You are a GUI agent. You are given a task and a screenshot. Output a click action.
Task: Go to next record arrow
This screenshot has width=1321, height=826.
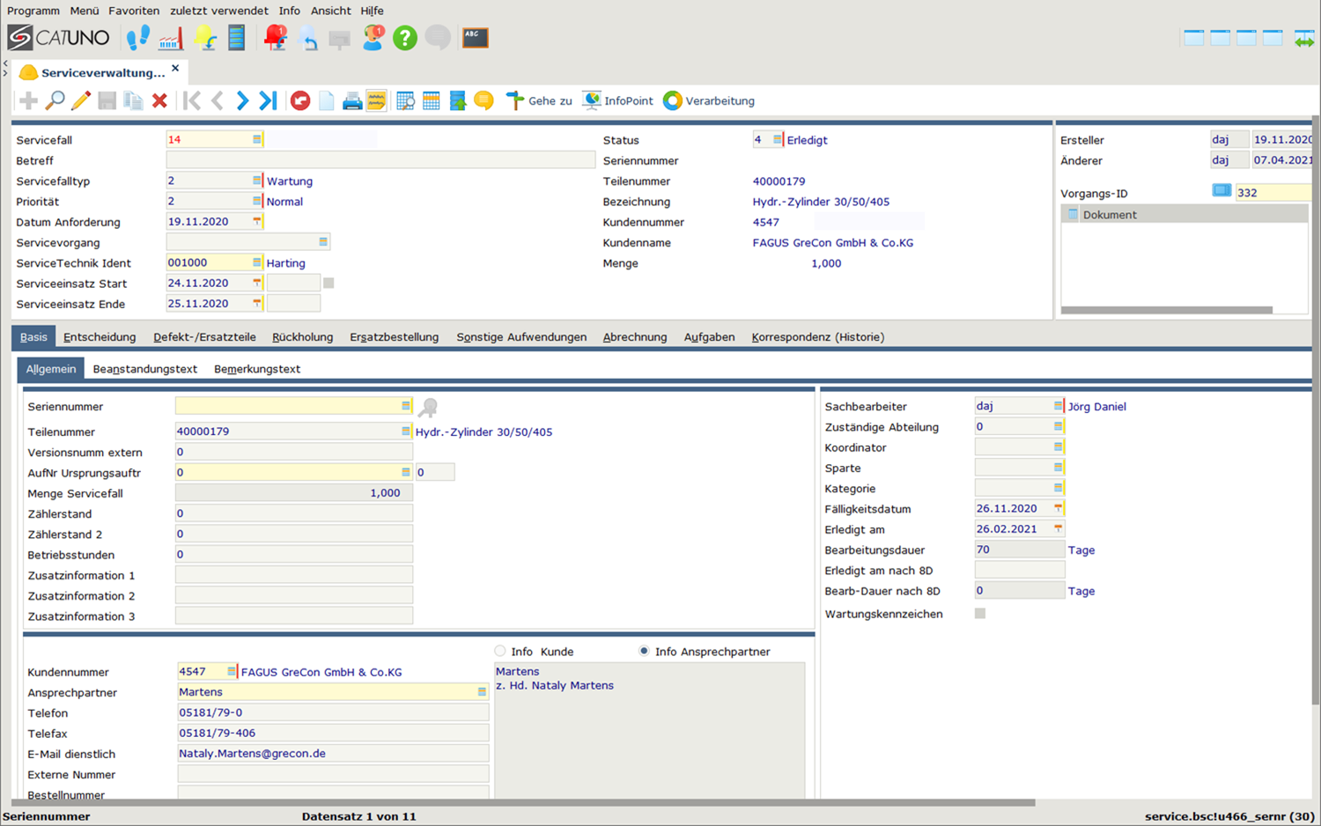pyautogui.click(x=242, y=101)
